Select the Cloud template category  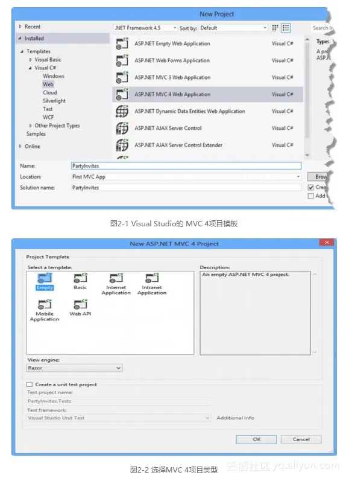point(50,93)
